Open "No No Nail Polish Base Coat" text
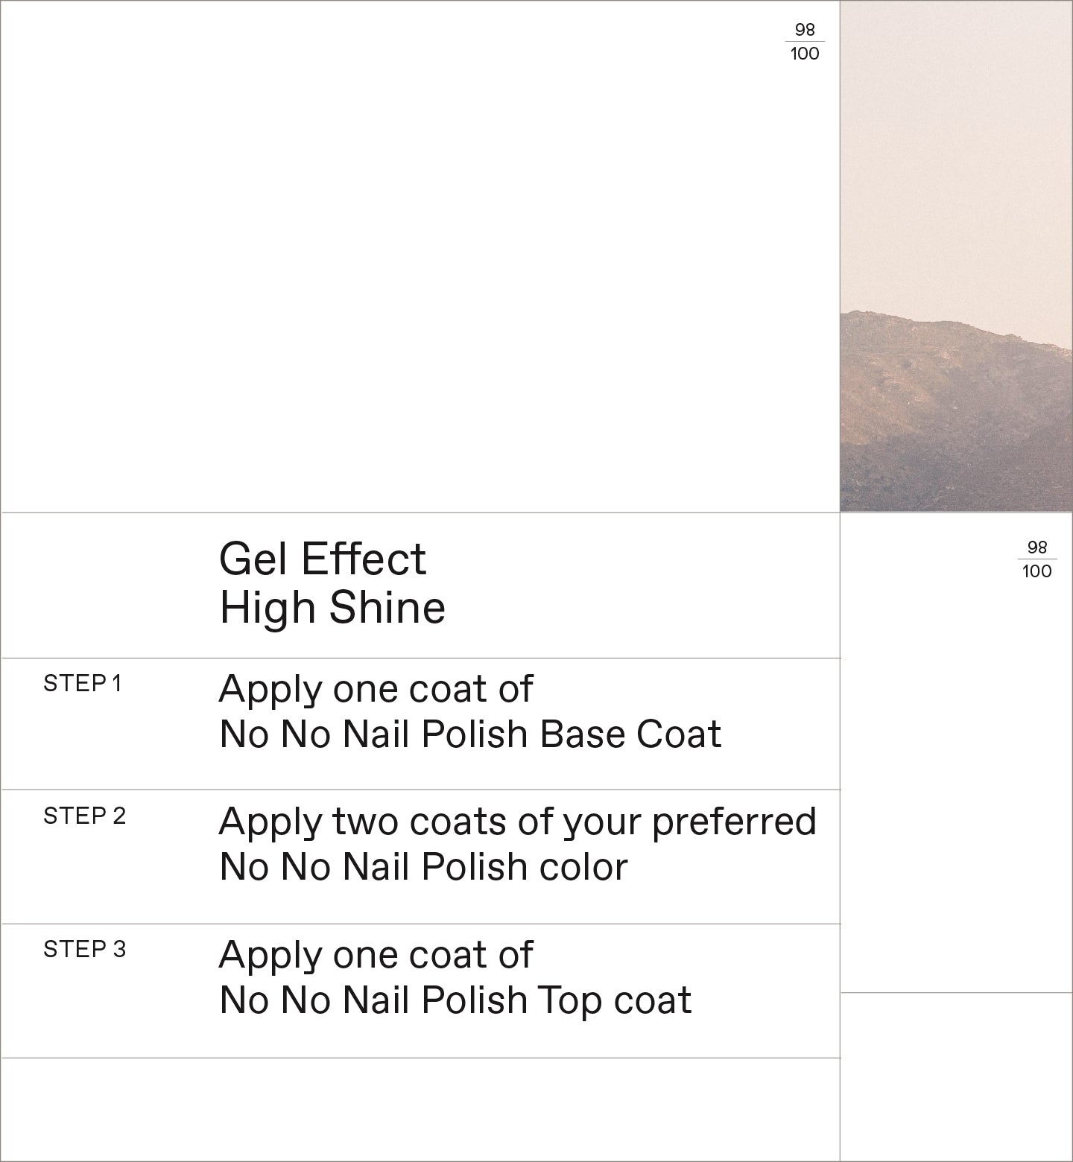Viewport: 1073px width, 1162px height. click(x=469, y=734)
